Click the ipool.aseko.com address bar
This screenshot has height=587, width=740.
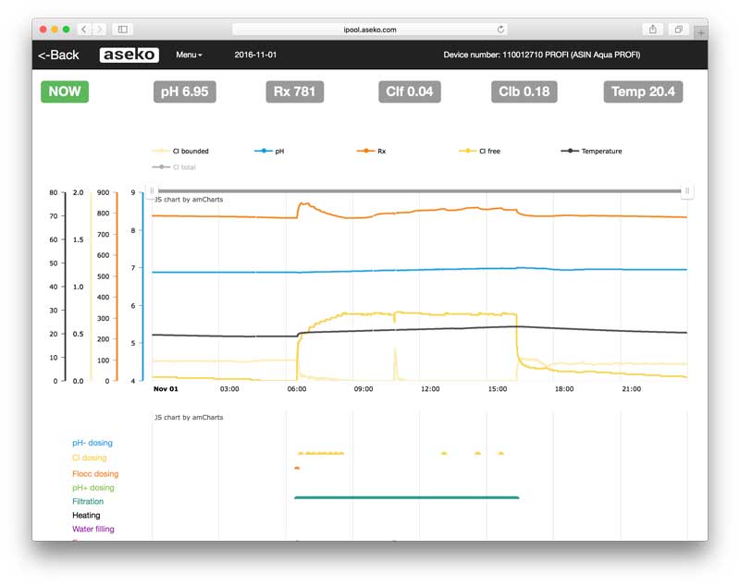(370, 29)
